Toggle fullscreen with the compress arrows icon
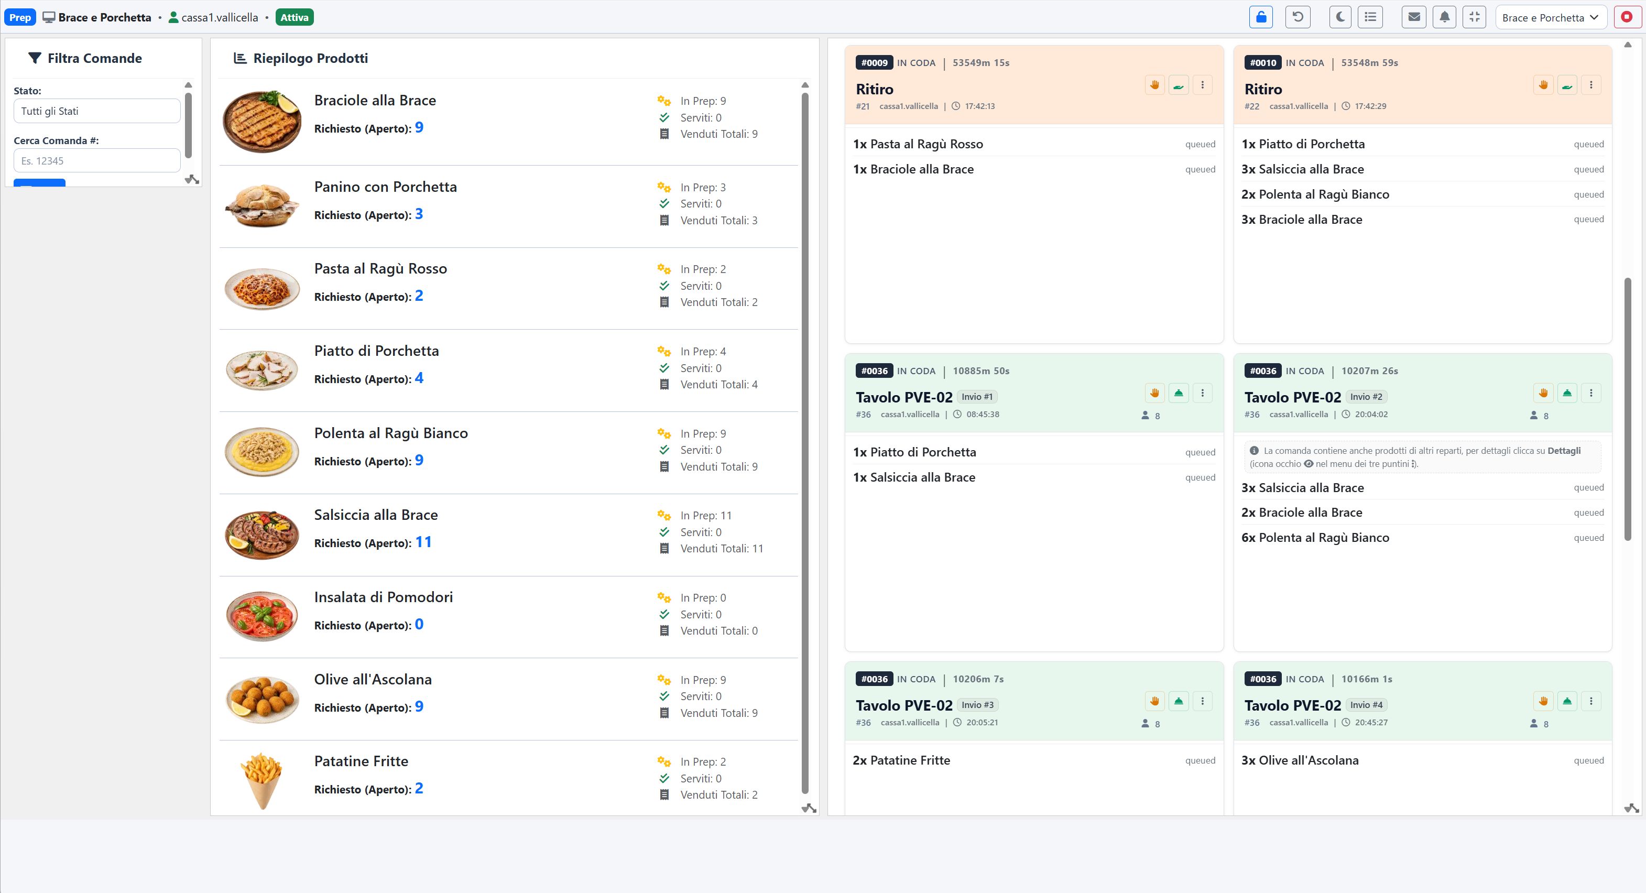The height and width of the screenshot is (893, 1646). (x=1475, y=17)
